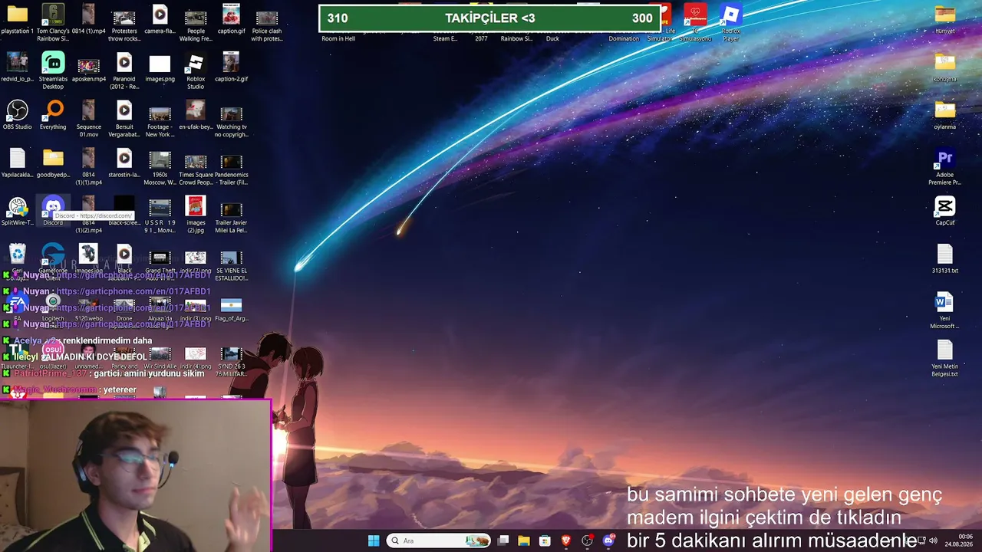The height and width of the screenshot is (552, 982).
Task: Launch Adobe Premiere Pro shortcut
Action: pos(944,166)
